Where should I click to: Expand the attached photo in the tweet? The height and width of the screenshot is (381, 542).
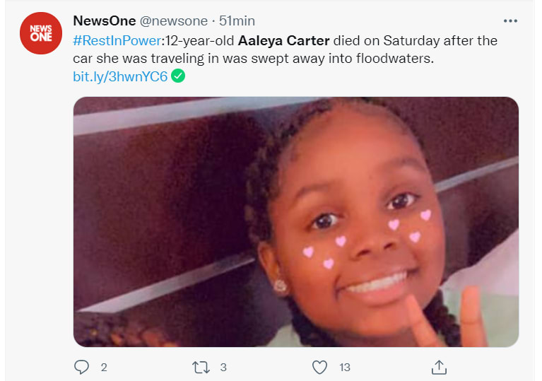pos(295,221)
